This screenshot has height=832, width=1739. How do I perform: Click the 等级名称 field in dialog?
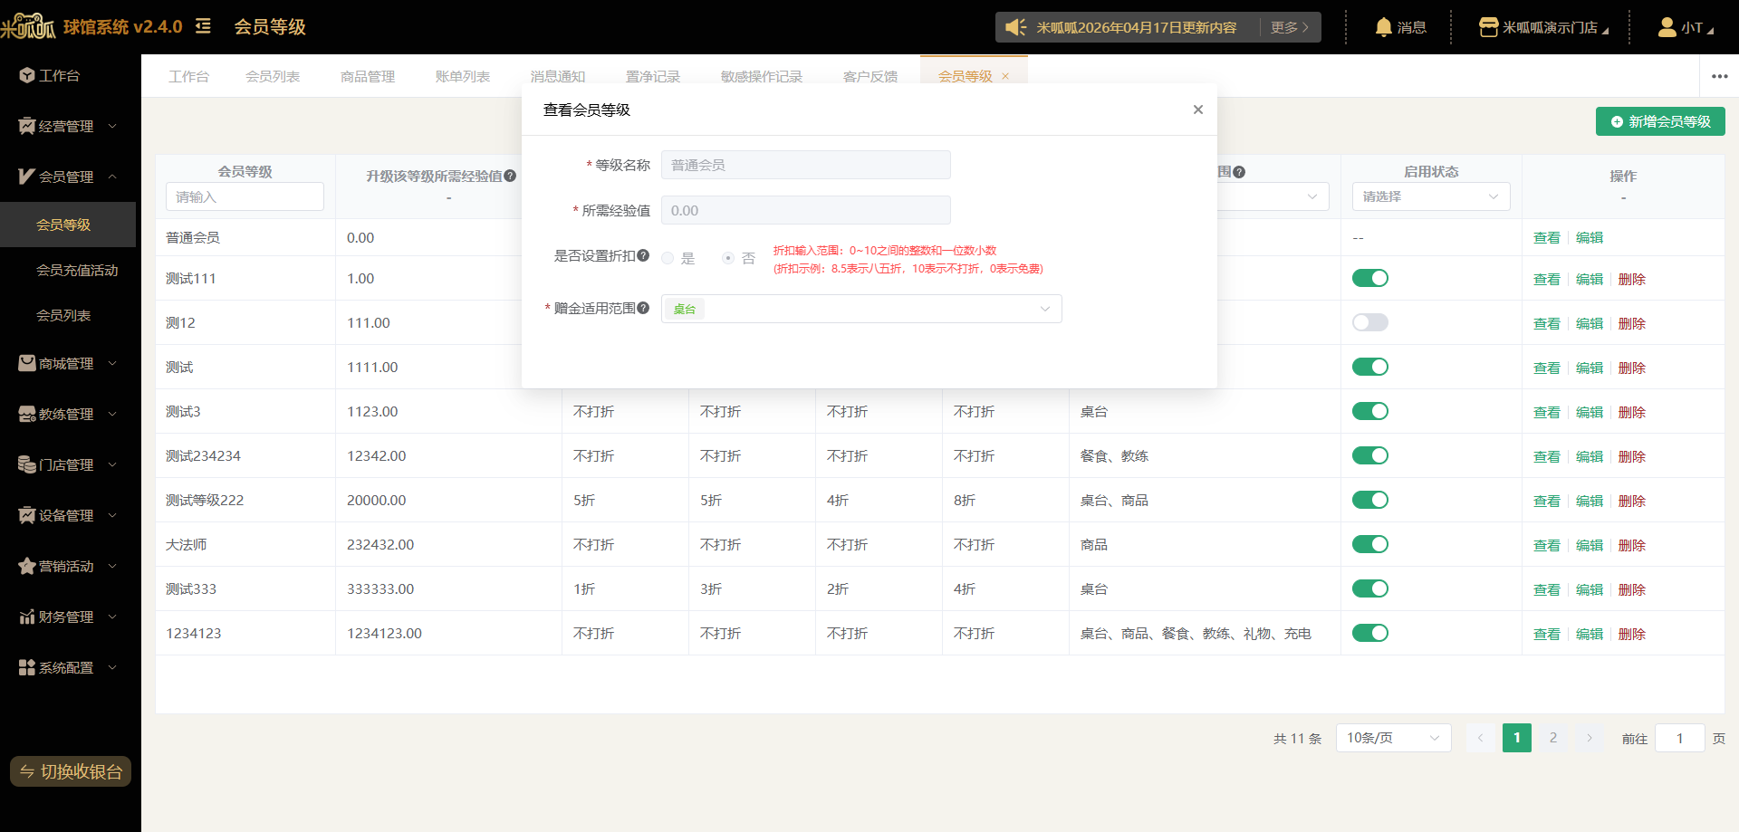click(x=806, y=165)
